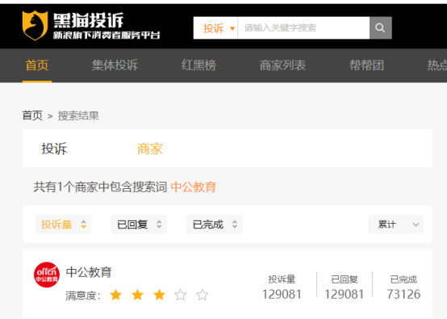Click the offcn 中公教育 merchant logo
447x319 pixels.
point(47,275)
